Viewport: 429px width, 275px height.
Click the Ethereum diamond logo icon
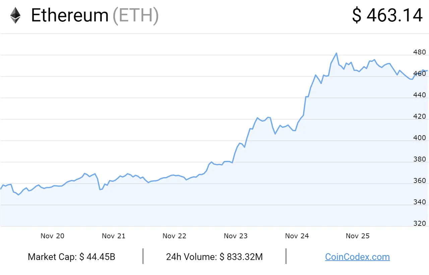coord(15,15)
